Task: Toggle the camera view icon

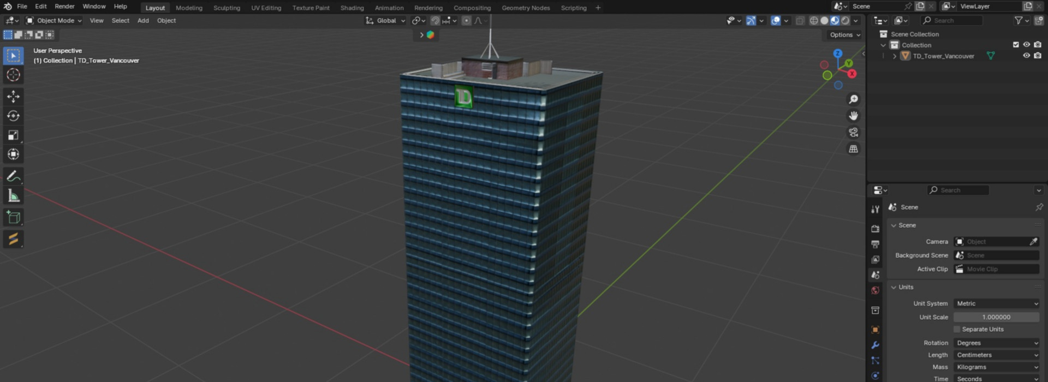Action: (x=853, y=133)
